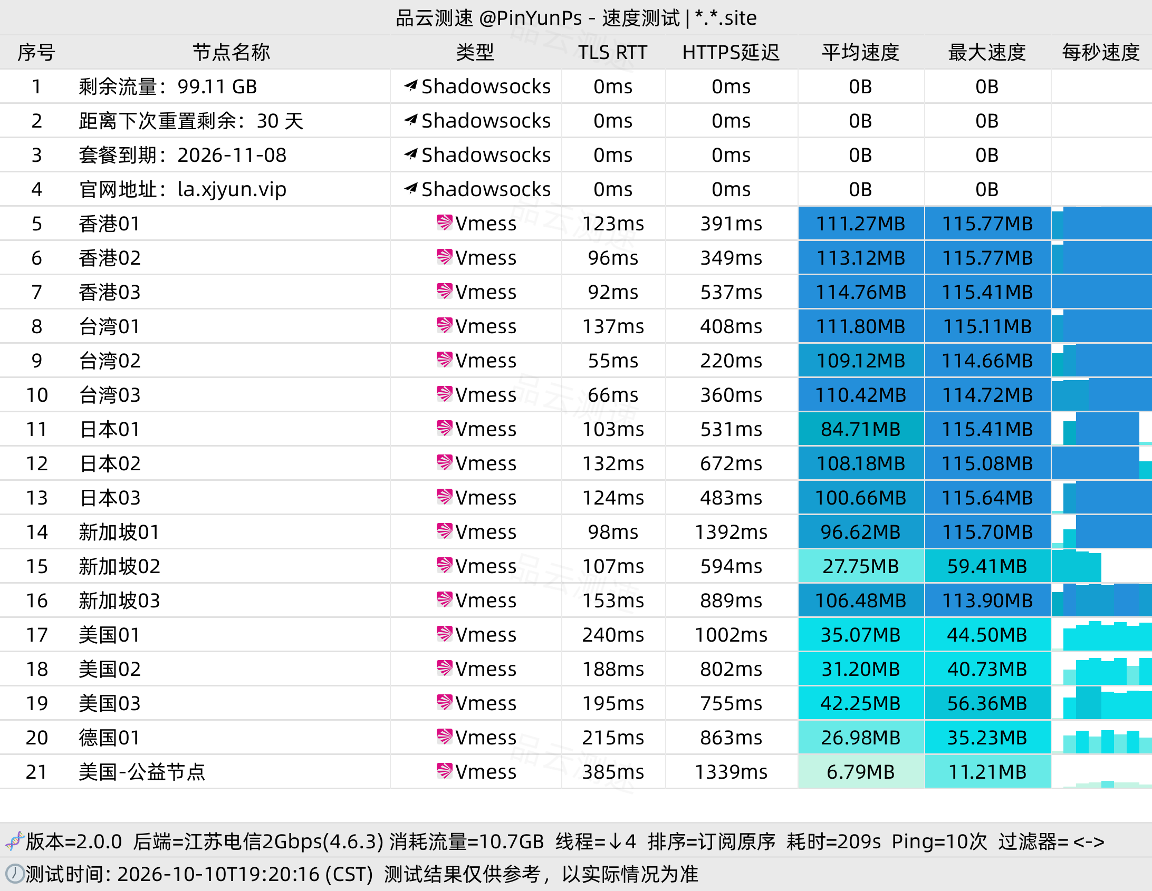Click the Shadowsocks icon in the 套餐到期 row
Image resolution: width=1152 pixels, height=891 pixels.
tap(411, 154)
